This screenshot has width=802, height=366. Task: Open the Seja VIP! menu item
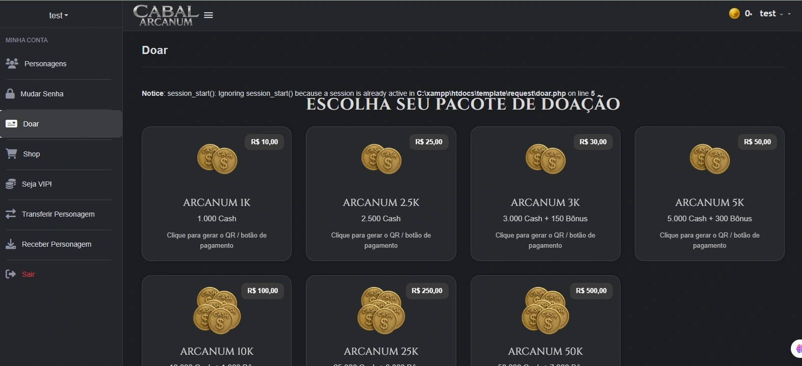pos(37,184)
